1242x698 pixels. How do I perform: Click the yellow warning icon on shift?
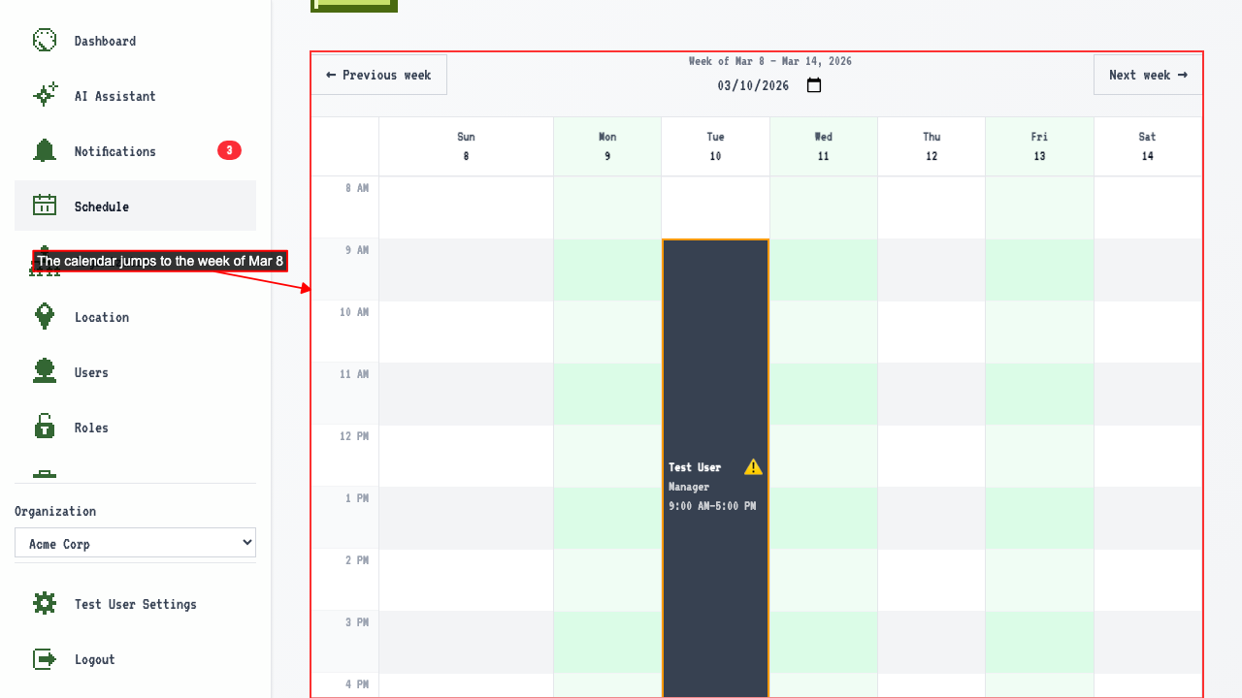(x=753, y=467)
